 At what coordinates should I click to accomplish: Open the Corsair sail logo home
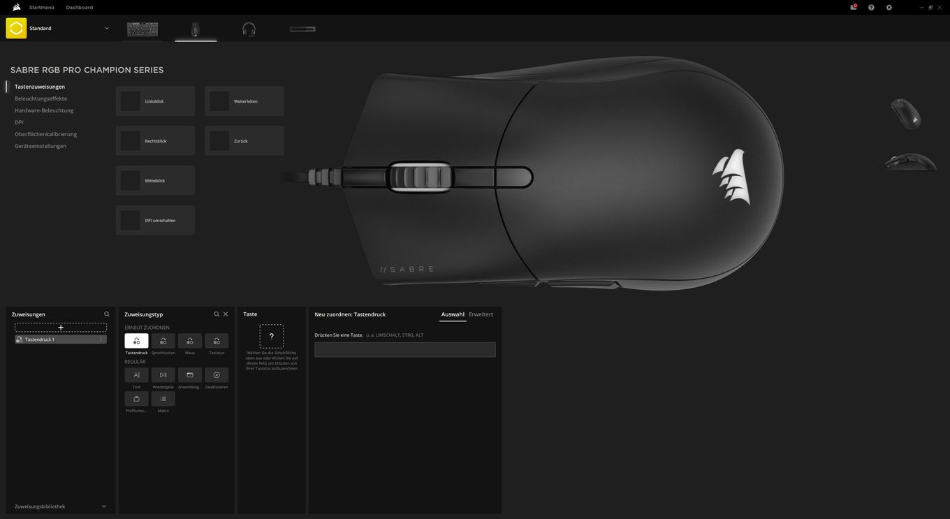tap(16, 7)
